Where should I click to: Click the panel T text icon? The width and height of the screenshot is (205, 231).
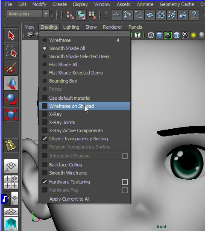(x=138, y=35)
